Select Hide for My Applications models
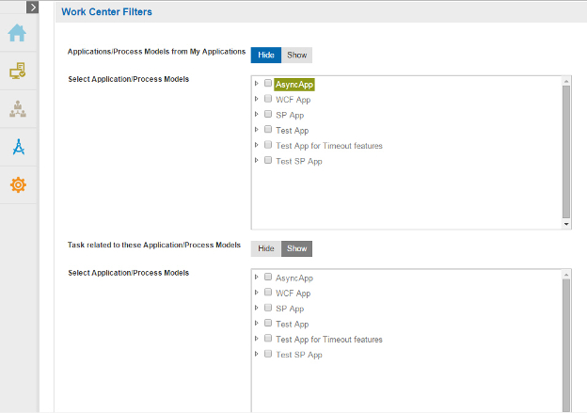 click(x=266, y=56)
